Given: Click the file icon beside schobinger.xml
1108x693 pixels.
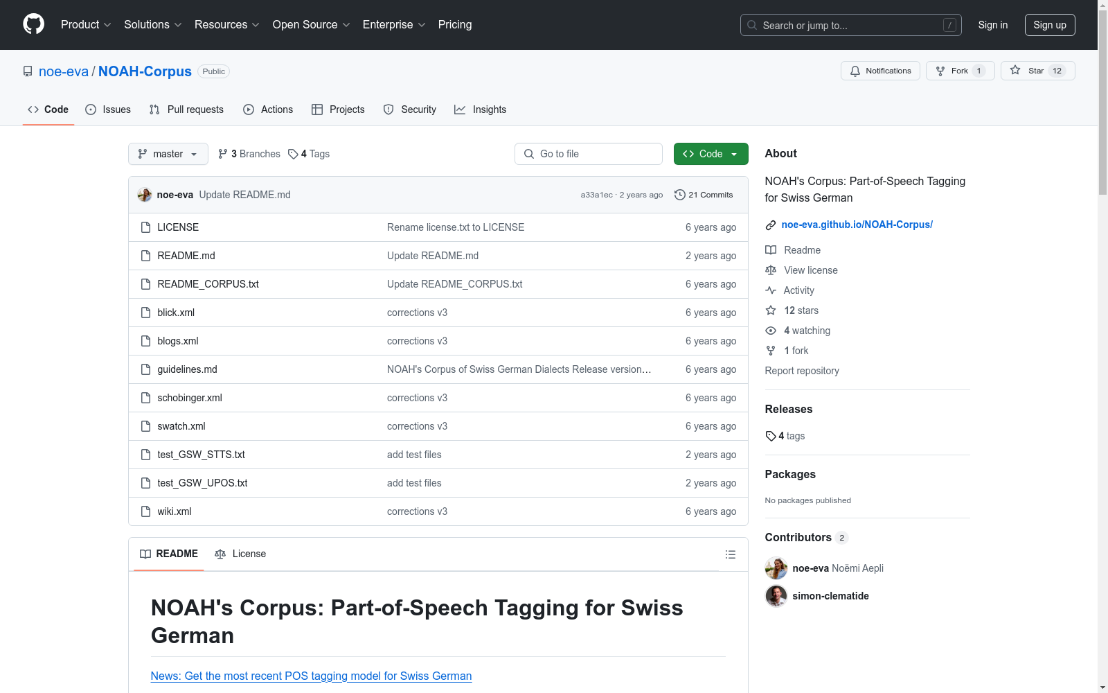Looking at the screenshot, I should 145,398.
